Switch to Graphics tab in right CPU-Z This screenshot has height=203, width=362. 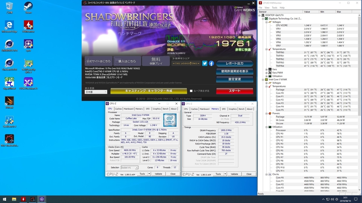[233, 109]
